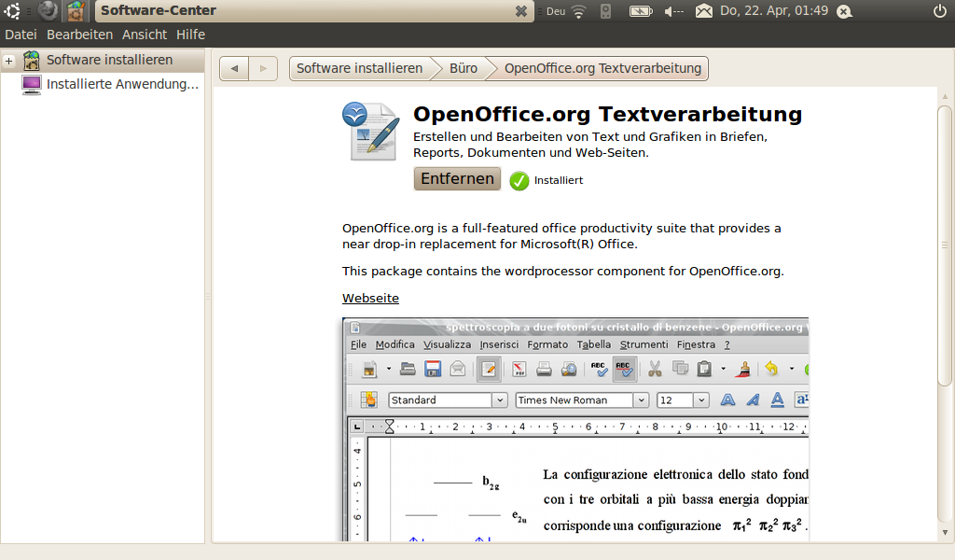Click the 'Erstellen und Bearbeiten von Text' summary
The image size is (955, 560).
pos(590,145)
